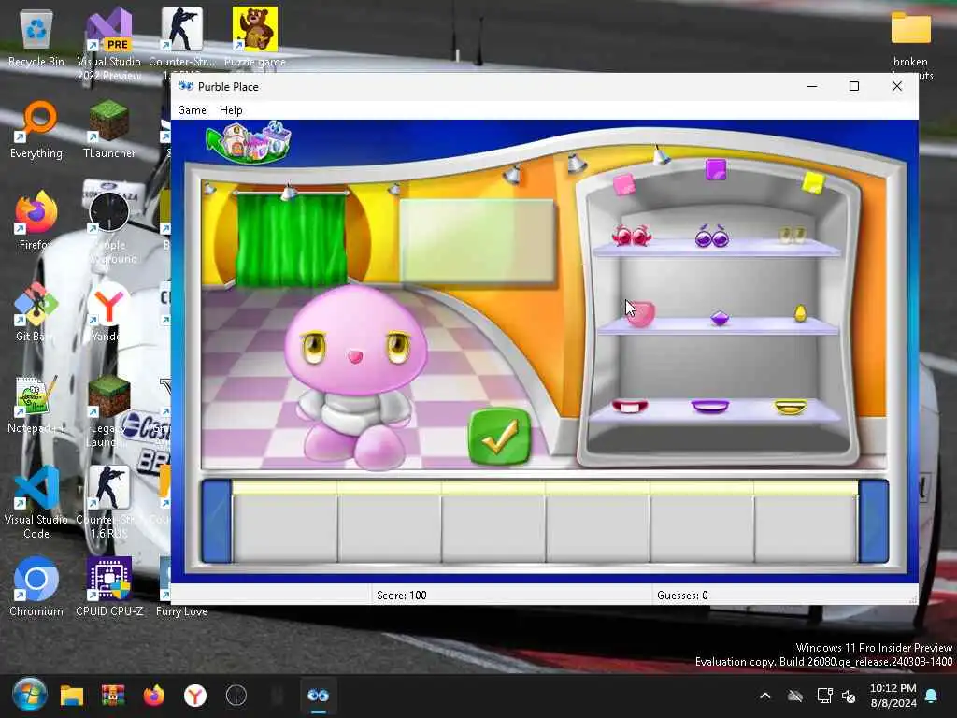The image size is (957, 718).
Task: Click the pink color tag above shelf
Action: pyautogui.click(x=624, y=184)
